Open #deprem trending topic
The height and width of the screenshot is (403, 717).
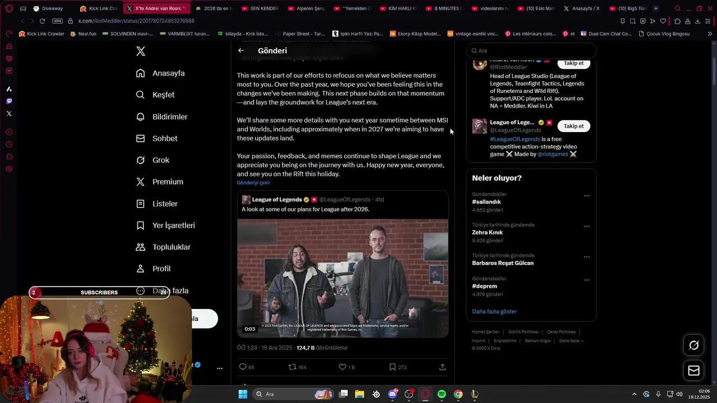(x=485, y=286)
